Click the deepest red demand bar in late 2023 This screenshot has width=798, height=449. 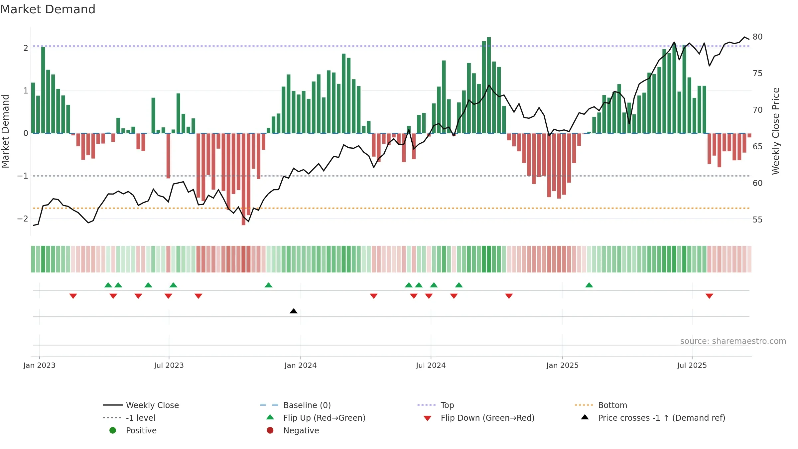pyautogui.click(x=243, y=179)
